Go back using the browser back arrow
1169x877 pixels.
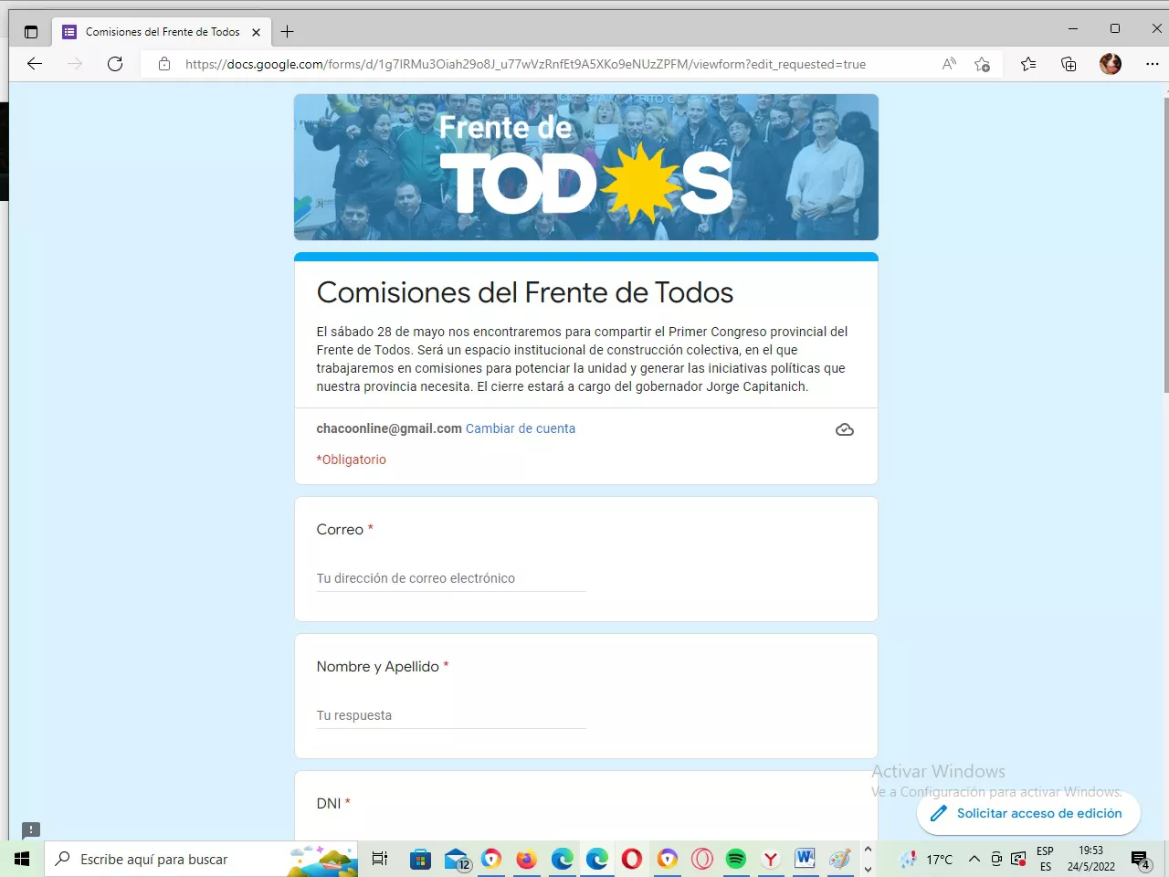[x=35, y=64]
